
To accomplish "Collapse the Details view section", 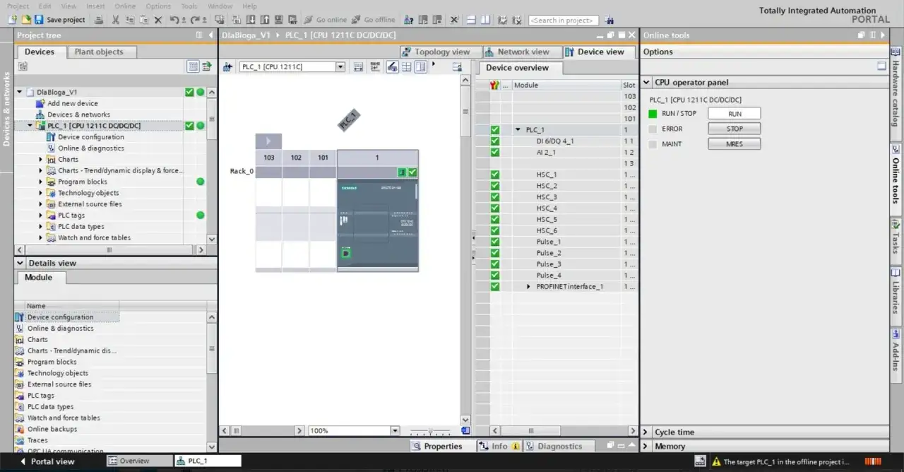I will point(20,263).
